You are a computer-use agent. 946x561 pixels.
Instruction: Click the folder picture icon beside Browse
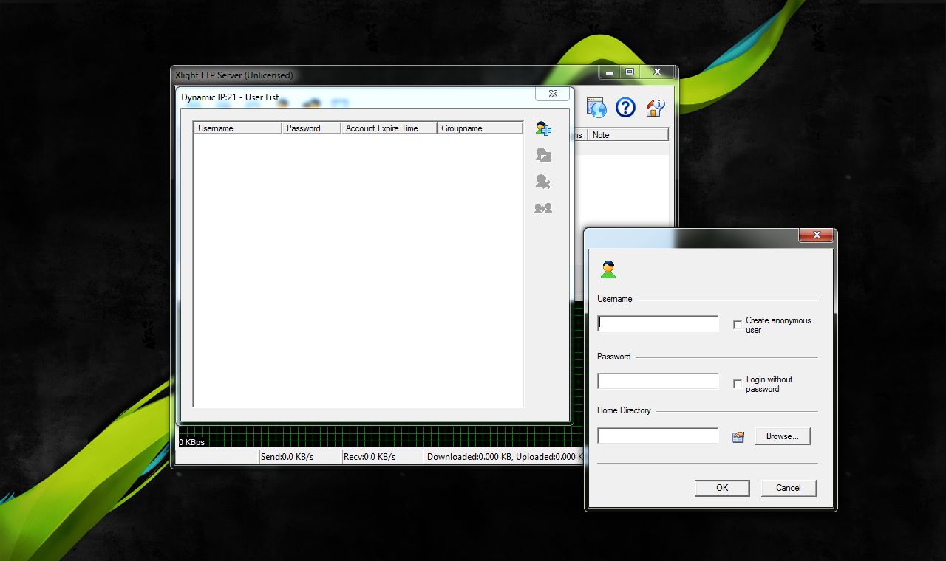738,436
